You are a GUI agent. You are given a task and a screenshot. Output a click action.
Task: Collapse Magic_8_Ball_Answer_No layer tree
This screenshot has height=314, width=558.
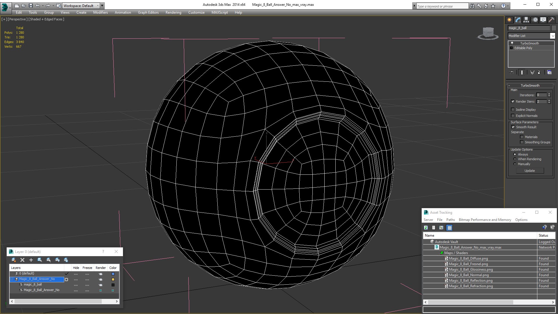pos(12,279)
